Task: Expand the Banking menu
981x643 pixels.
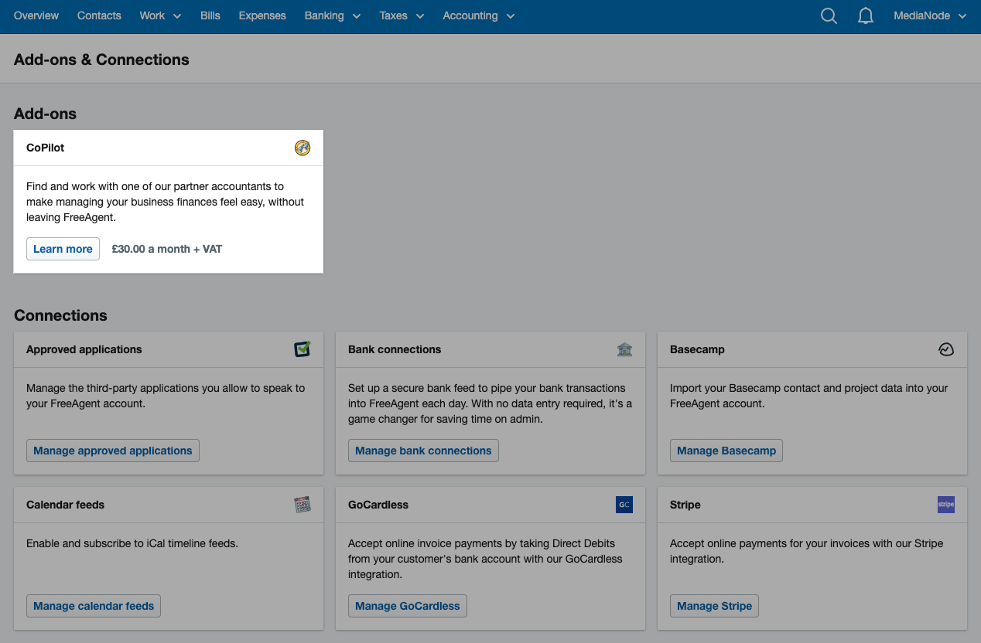Action: [333, 15]
